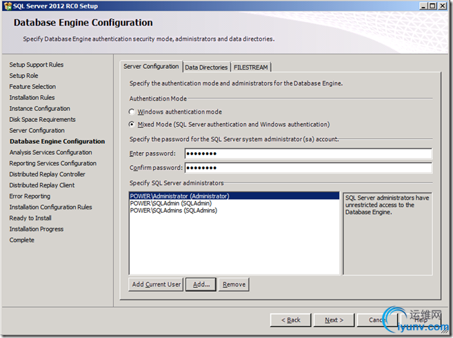Open the Data Directories tab
This screenshot has height=338, width=453.
click(206, 67)
